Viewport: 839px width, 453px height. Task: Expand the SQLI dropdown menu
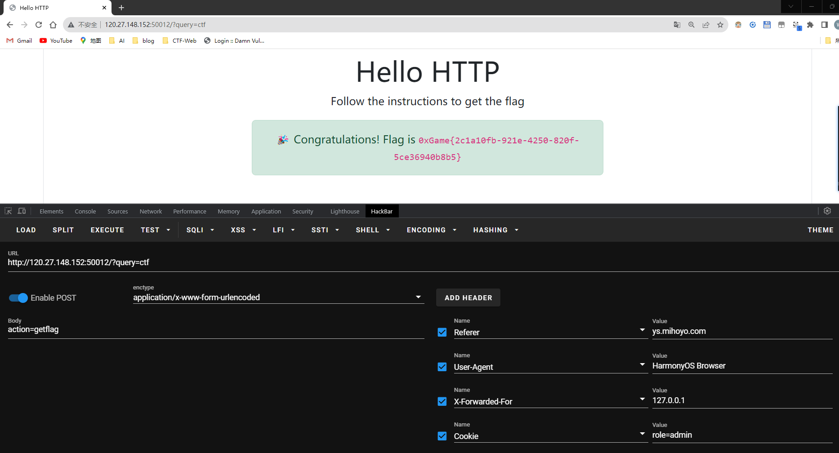[x=200, y=230]
